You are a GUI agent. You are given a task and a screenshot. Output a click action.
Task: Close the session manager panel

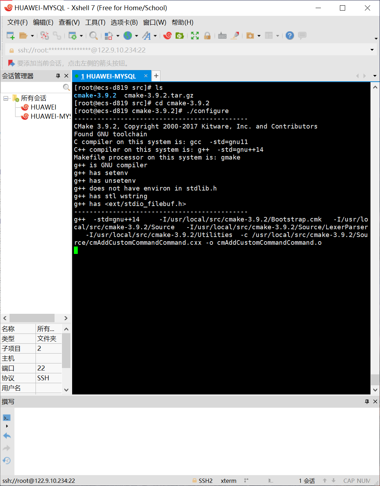[x=66, y=76]
